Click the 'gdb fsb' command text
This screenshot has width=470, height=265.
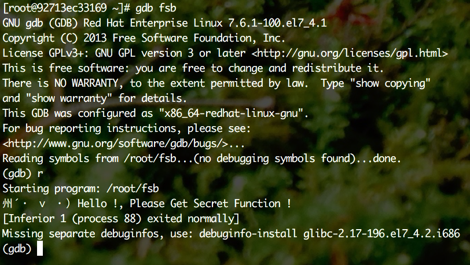click(156, 8)
